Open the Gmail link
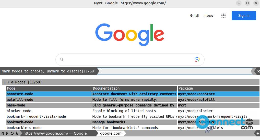 (x=194, y=16)
